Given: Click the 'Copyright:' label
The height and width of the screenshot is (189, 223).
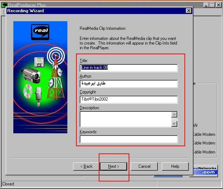Looking at the screenshot, I should [x=88, y=92].
